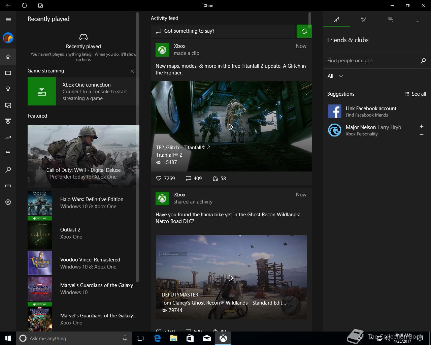
Task: Open Call of Duty: WWII featured banner
Action: click(x=84, y=156)
